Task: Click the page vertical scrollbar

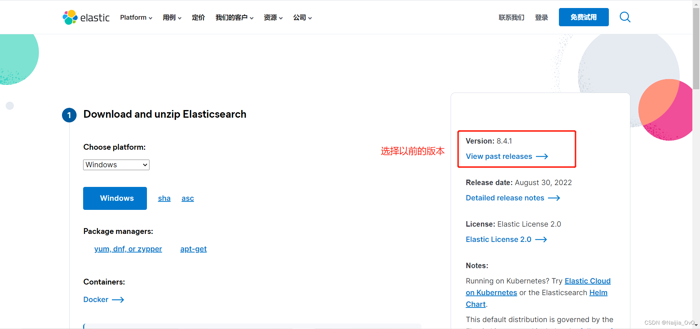Action: pyautogui.click(x=696, y=48)
